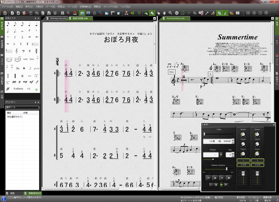The image size is (279, 202).
Task: Click the title おぼろ月夜 in score
Action: click(x=121, y=39)
